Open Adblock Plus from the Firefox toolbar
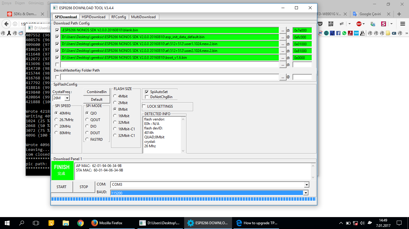Viewport: 409px width, 229px height. coord(359,24)
